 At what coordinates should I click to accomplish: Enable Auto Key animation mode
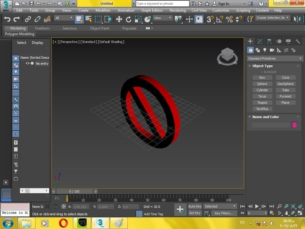click(x=195, y=206)
